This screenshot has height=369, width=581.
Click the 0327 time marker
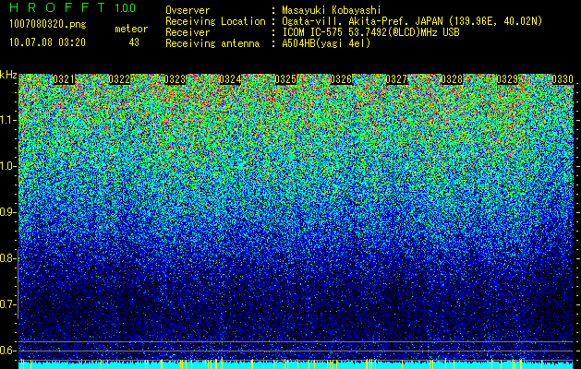pos(396,79)
